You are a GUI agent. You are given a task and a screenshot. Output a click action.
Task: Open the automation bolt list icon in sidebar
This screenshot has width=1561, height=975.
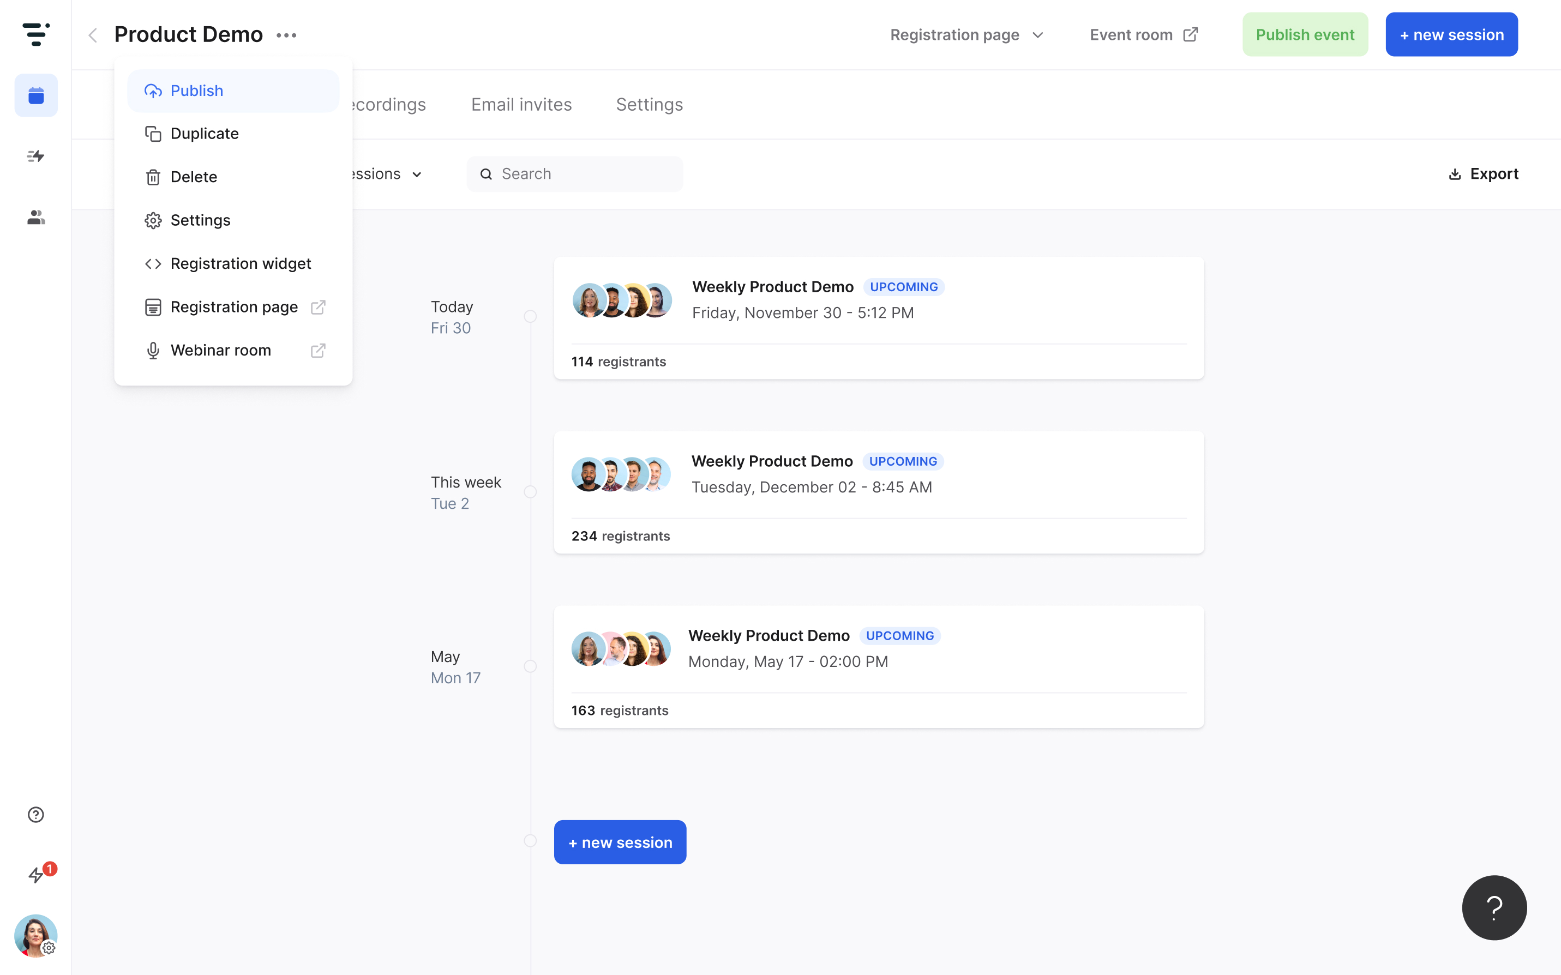coord(36,156)
